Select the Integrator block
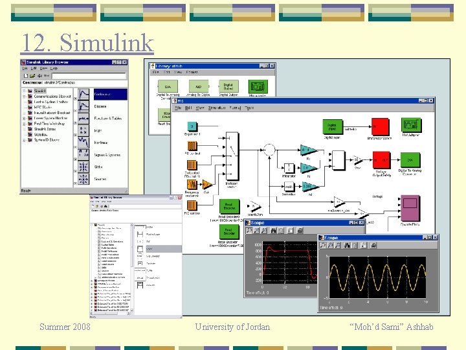This screenshot has height=350, width=466. [x=289, y=169]
